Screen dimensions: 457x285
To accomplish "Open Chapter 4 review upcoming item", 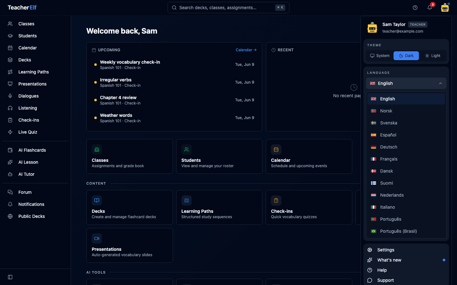I will tap(174, 100).
